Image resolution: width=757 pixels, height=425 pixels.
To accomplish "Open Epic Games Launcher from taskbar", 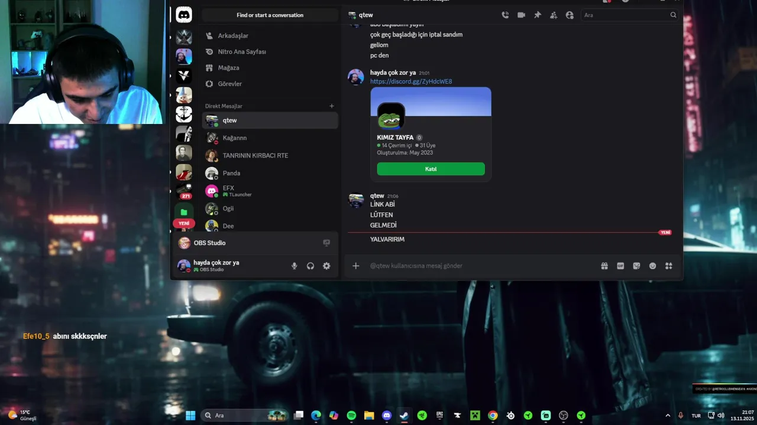I will point(439,416).
